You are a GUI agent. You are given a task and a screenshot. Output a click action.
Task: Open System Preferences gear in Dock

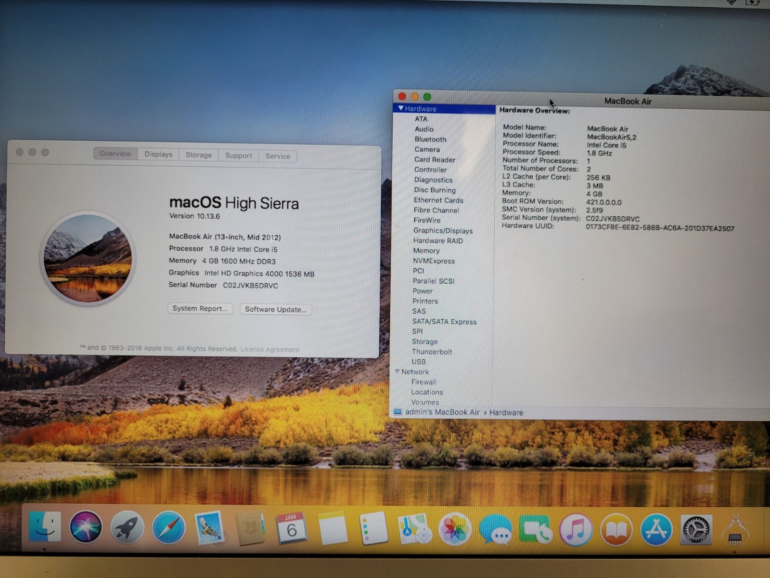696,530
